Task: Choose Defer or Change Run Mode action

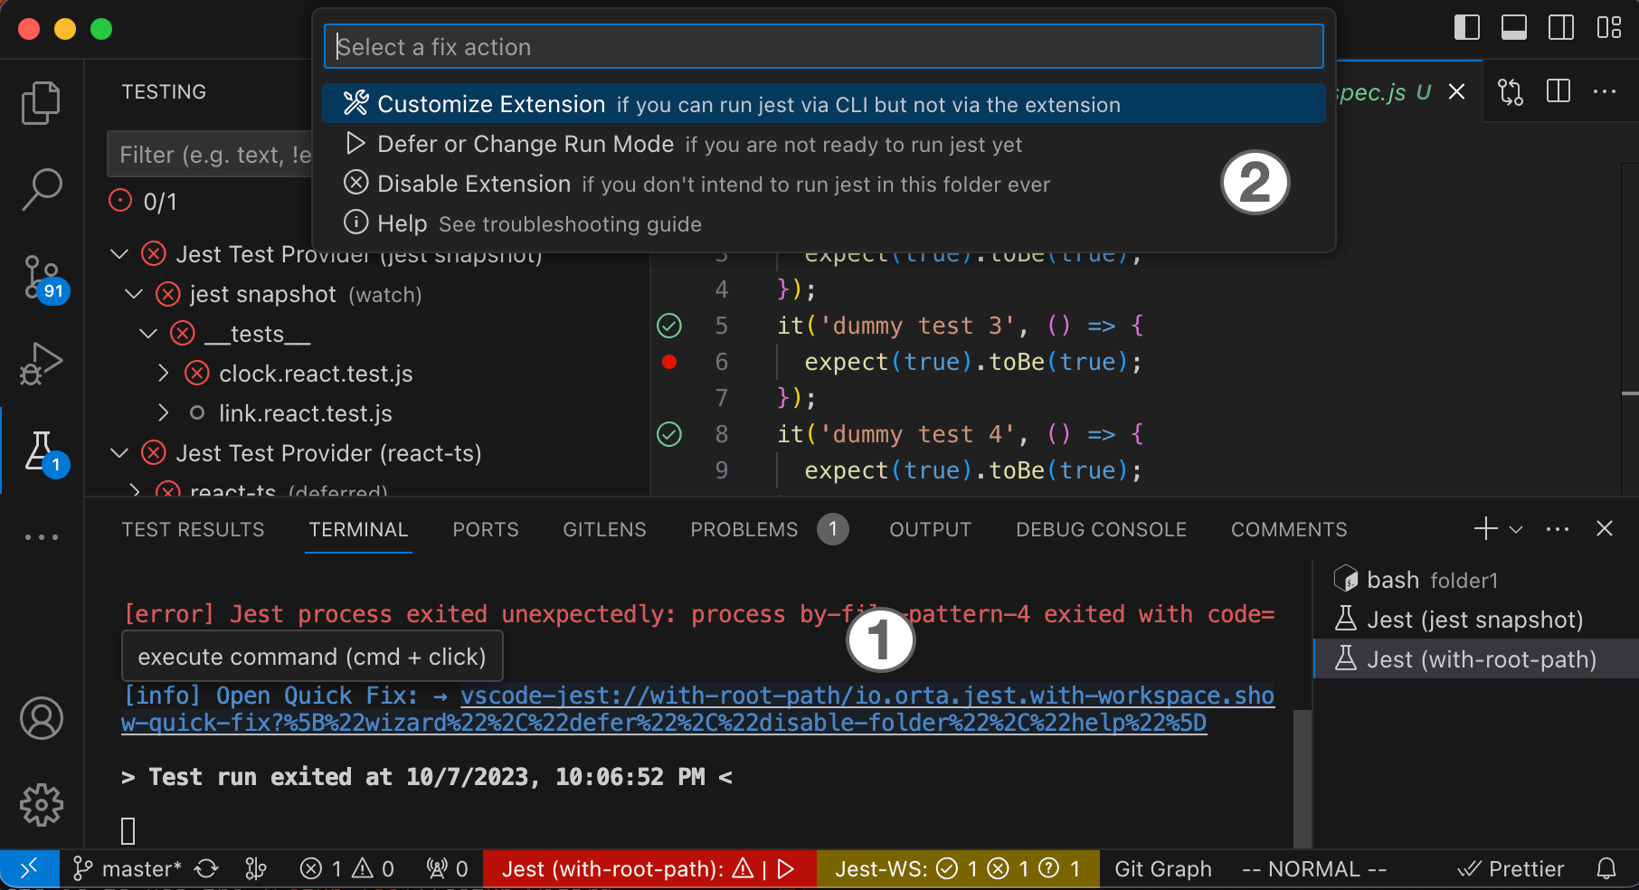Action: point(824,144)
